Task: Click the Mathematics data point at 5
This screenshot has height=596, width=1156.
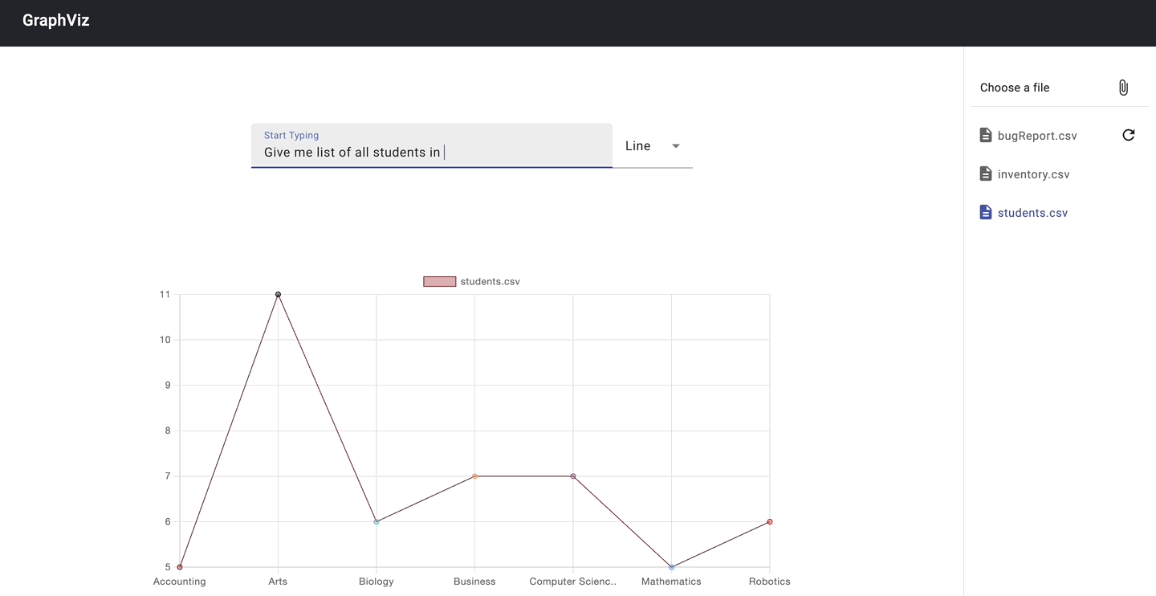Action: [x=671, y=567]
